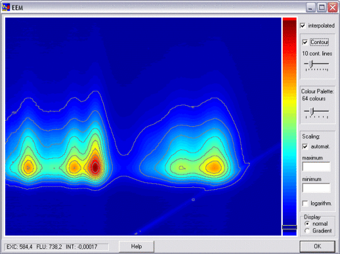The width and height of the screenshot is (340, 254).
Task: Enable logarithmic scaling checkbox
Action: click(305, 204)
